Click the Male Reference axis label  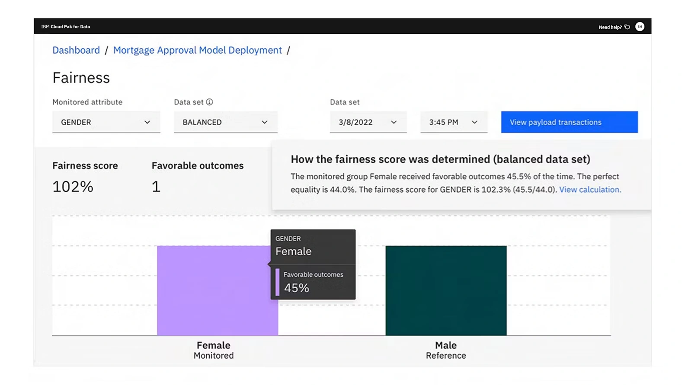click(x=446, y=350)
